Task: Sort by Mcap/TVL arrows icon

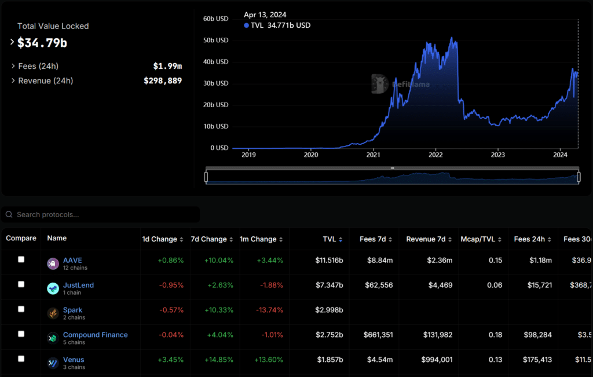Action: (x=500, y=239)
